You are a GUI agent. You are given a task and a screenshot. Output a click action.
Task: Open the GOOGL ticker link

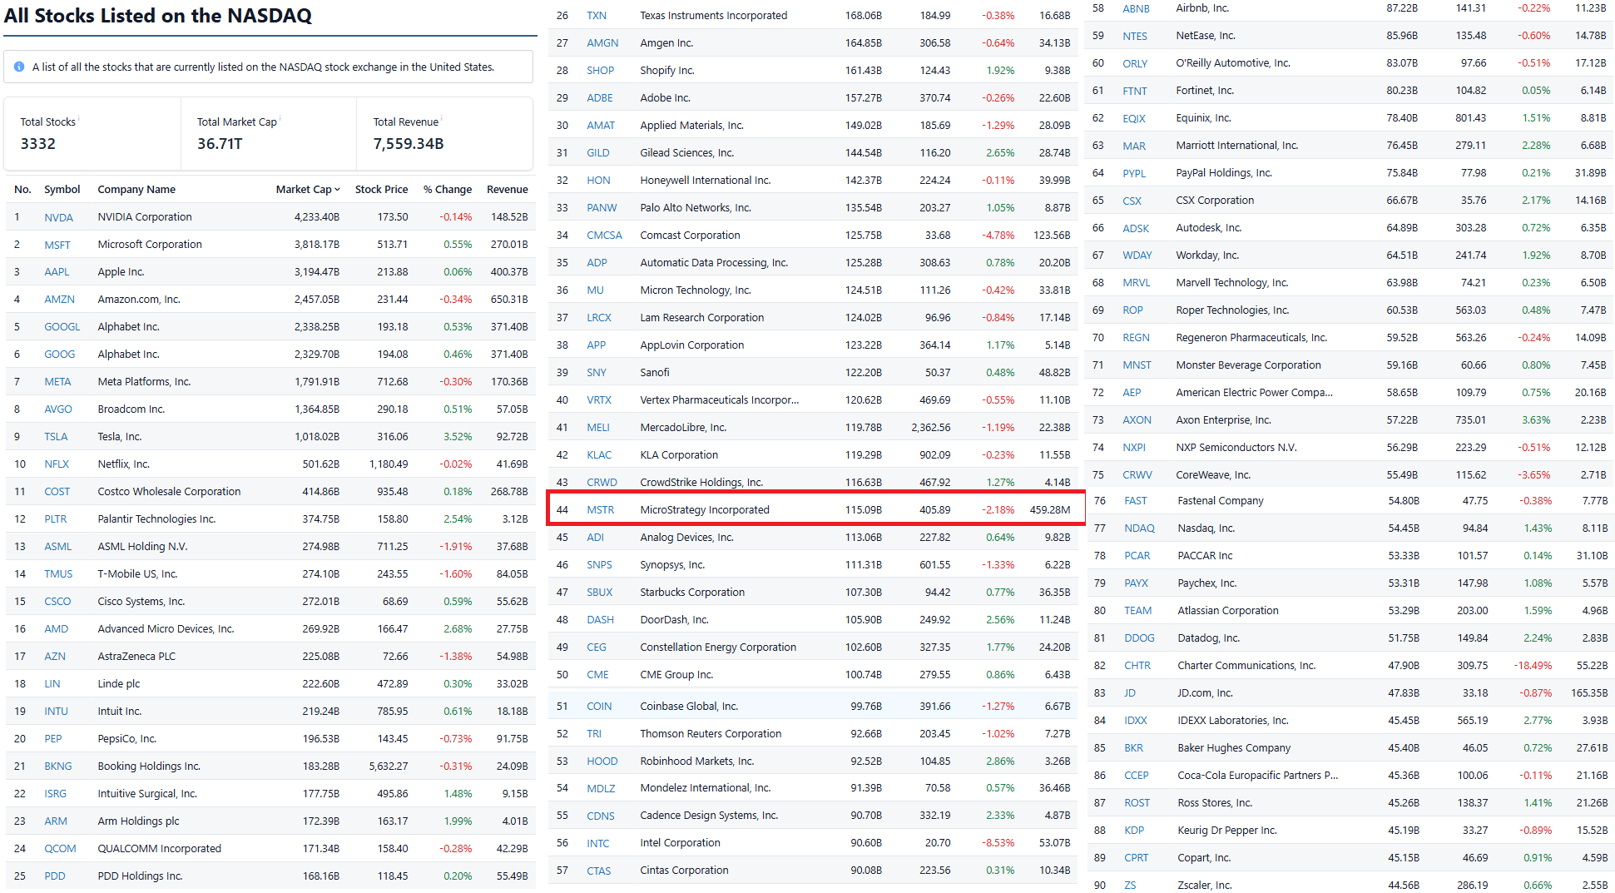(x=62, y=327)
